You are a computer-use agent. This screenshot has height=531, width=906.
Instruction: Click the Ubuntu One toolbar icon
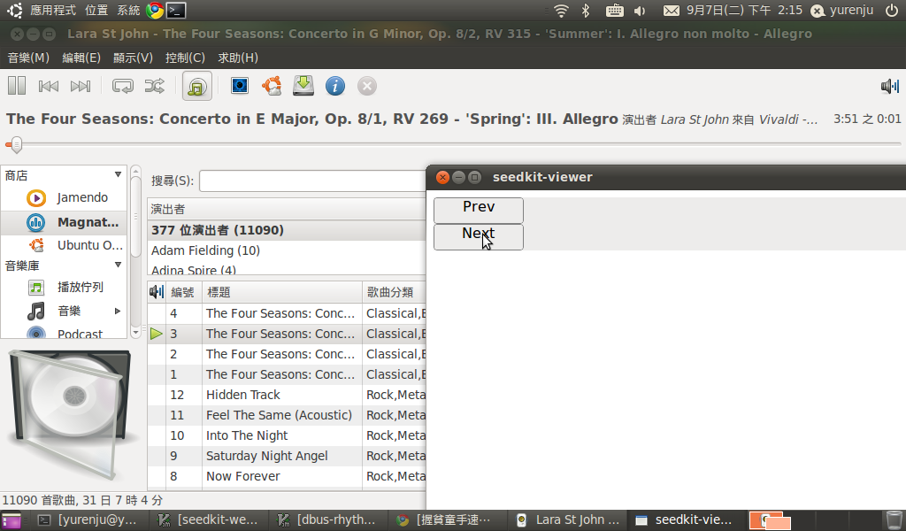(x=272, y=86)
